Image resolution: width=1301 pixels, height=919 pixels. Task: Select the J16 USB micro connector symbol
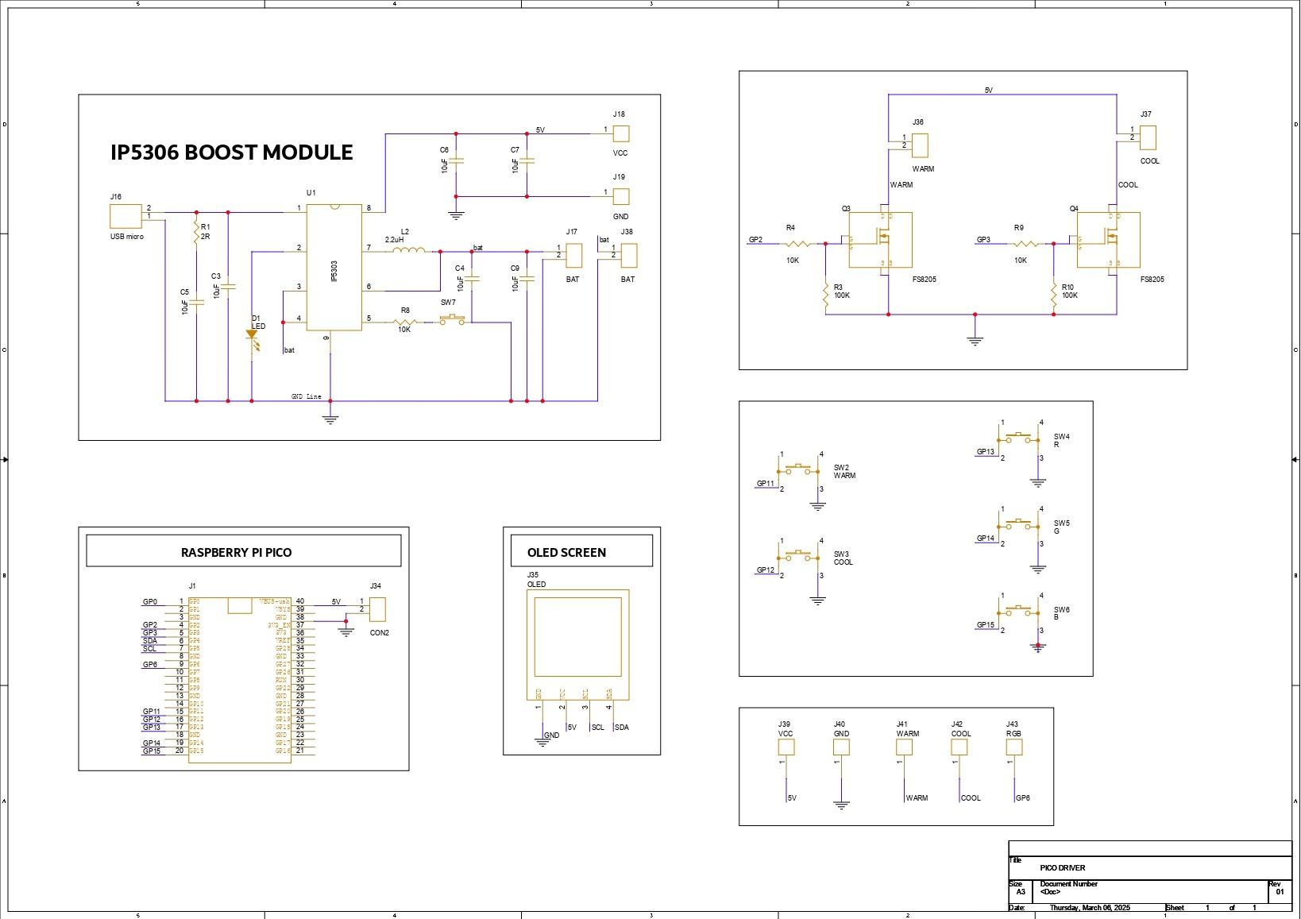[x=125, y=216]
